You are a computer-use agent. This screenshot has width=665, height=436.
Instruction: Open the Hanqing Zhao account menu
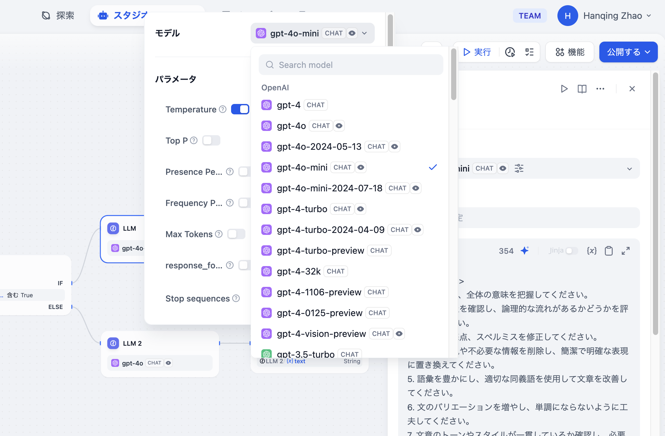617,16
